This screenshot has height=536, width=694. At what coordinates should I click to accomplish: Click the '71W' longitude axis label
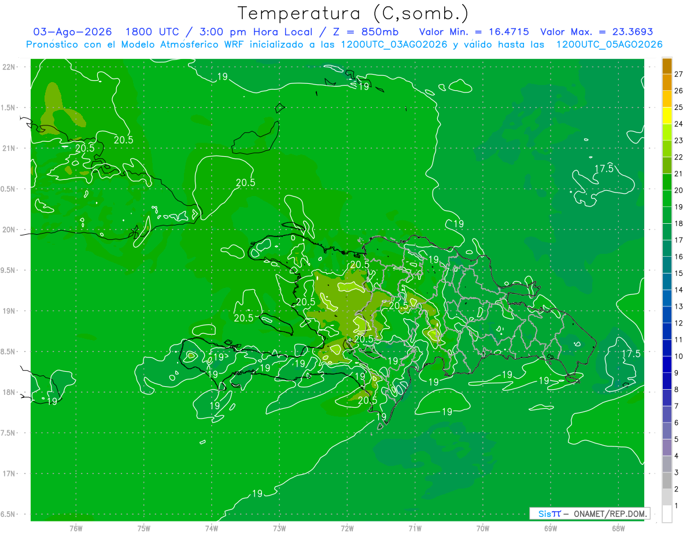pyautogui.click(x=415, y=528)
